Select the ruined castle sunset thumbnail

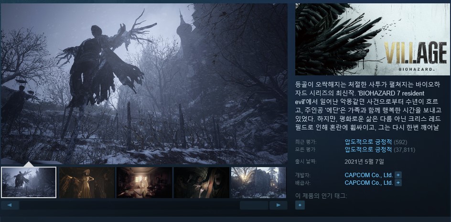(258, 182)
